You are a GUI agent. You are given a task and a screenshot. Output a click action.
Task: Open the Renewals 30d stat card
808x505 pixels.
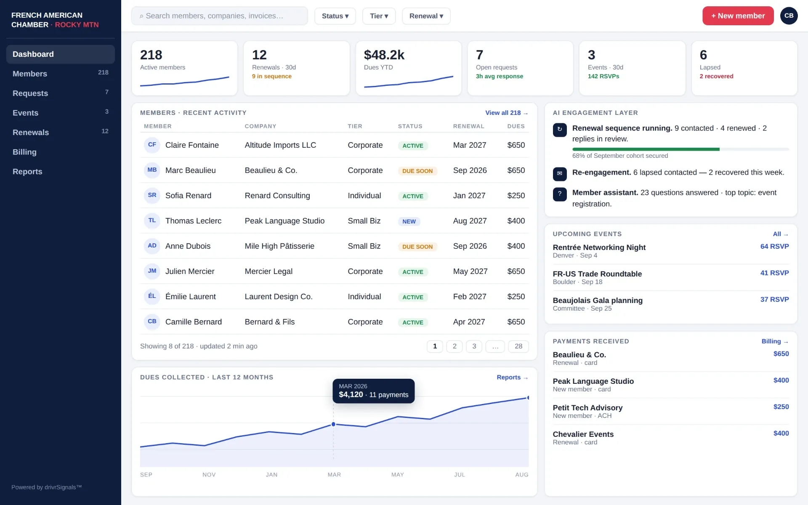click(x=296, y=68)
